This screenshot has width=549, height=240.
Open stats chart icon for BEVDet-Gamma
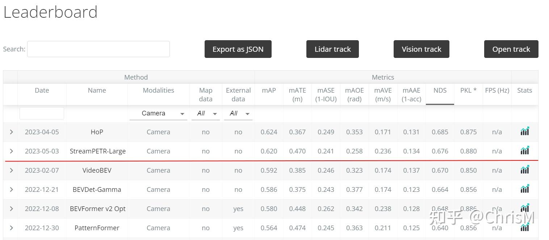[x=524, y=189]
